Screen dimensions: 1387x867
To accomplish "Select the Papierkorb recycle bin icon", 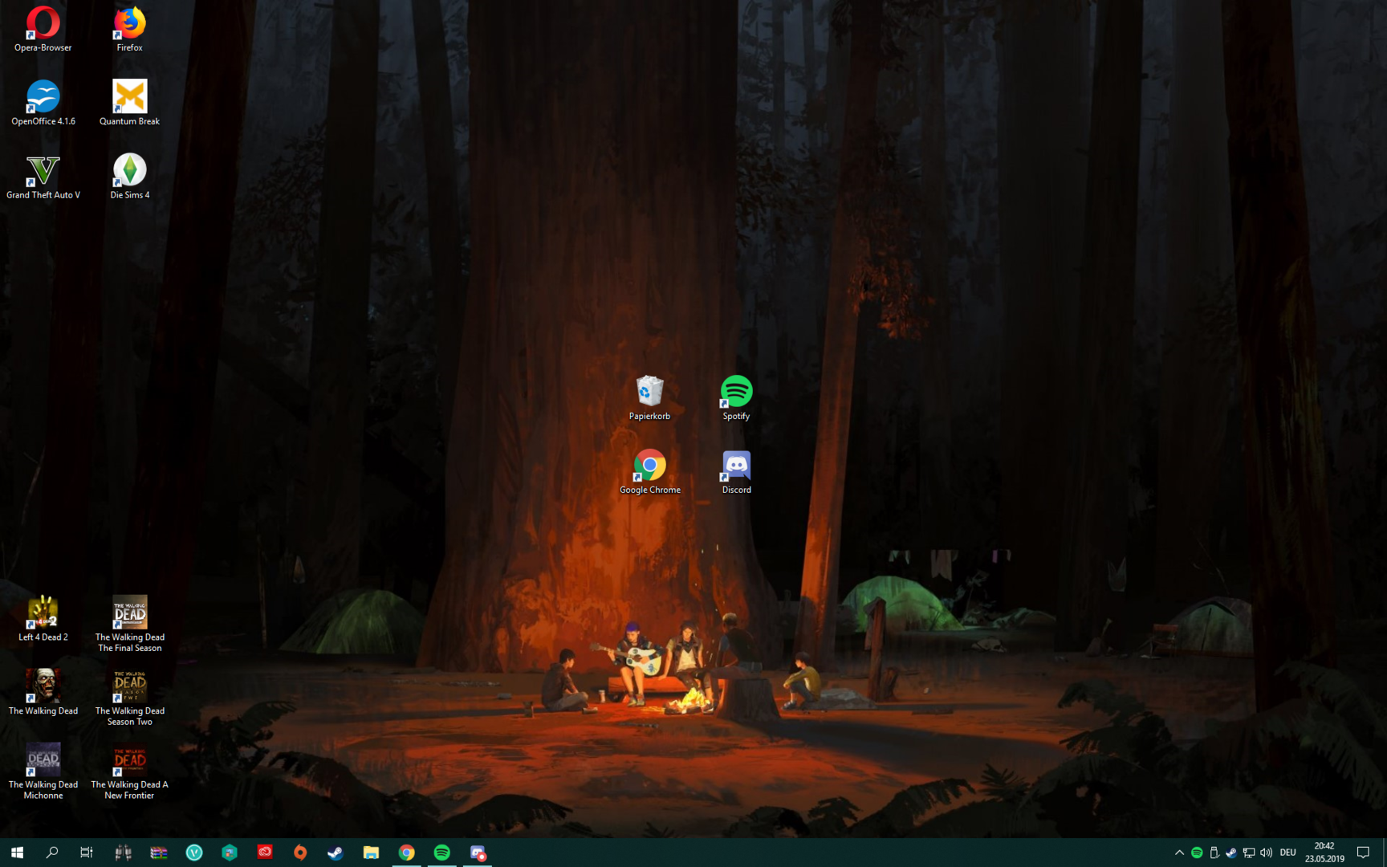I will (x=649, y=397).
